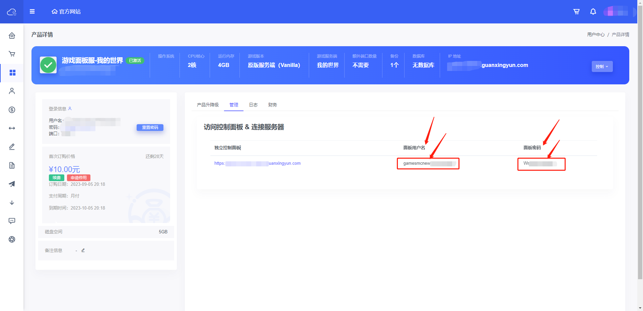The height and width of the screenshot is (311, 643).
Task: Expand the 控制 dropdown button
Action: pyautogui.click(x=602, y=67)
